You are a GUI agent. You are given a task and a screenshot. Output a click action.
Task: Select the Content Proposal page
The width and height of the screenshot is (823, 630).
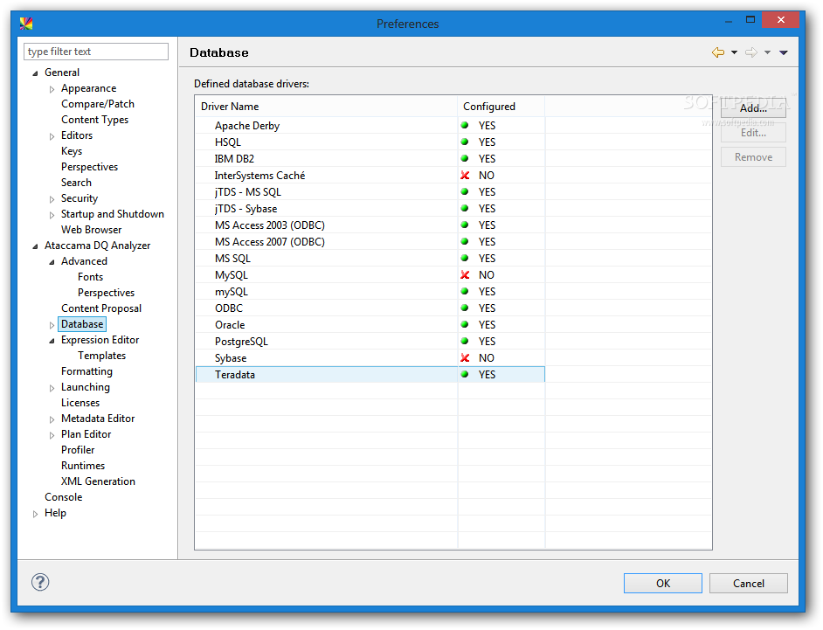101,308
